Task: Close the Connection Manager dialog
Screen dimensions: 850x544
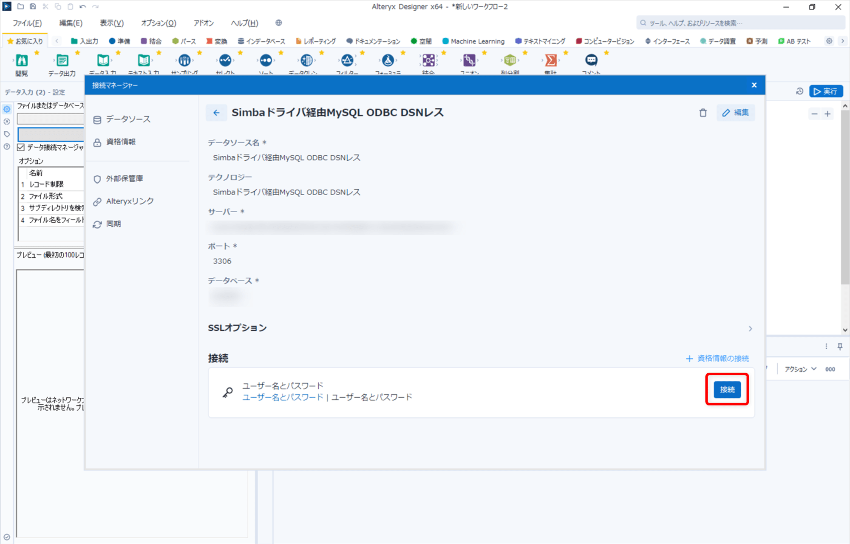Action: [x=754, y=85]
